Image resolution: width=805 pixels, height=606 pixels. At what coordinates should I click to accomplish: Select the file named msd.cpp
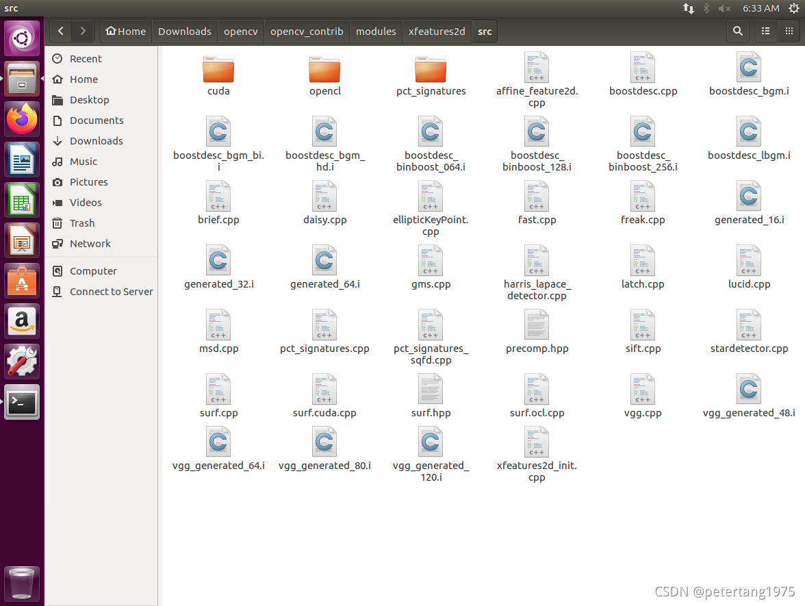click(219, 331)
